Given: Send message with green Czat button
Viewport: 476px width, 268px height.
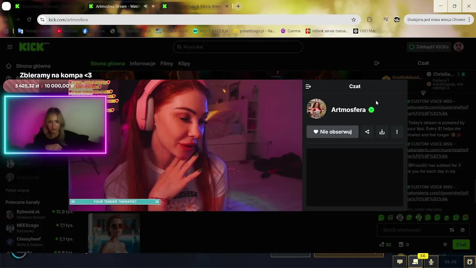Looking at the screenshot, I should pyautogui.click(x=461, y=245).
